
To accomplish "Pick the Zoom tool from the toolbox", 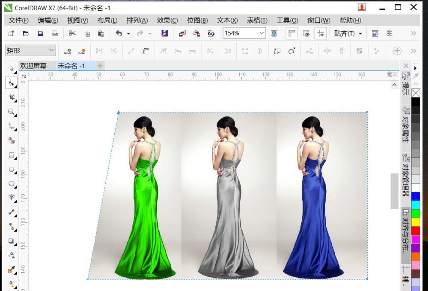I will [12, 112].
